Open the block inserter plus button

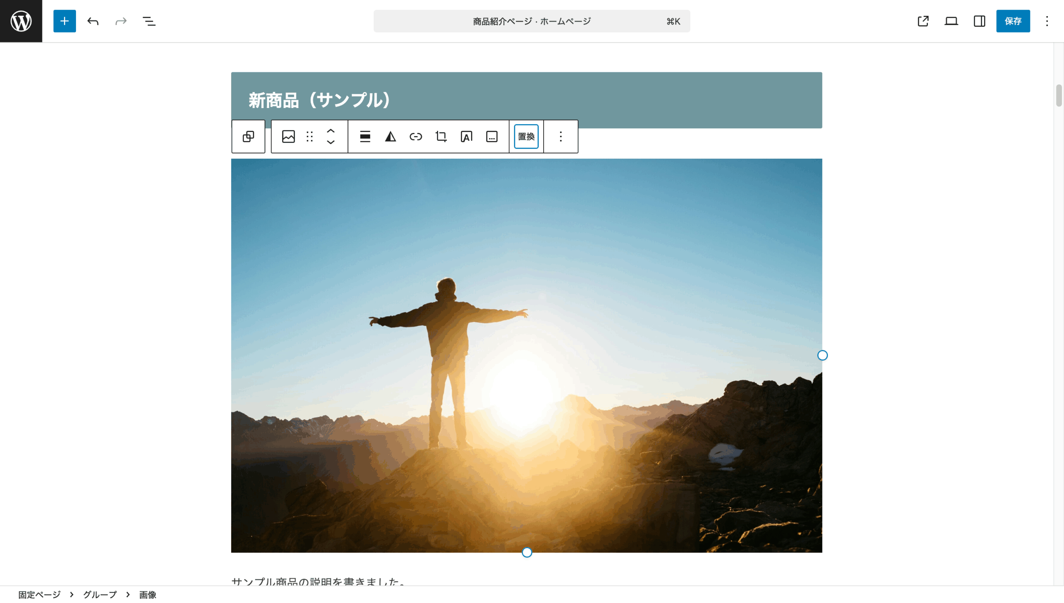(64, 21)
